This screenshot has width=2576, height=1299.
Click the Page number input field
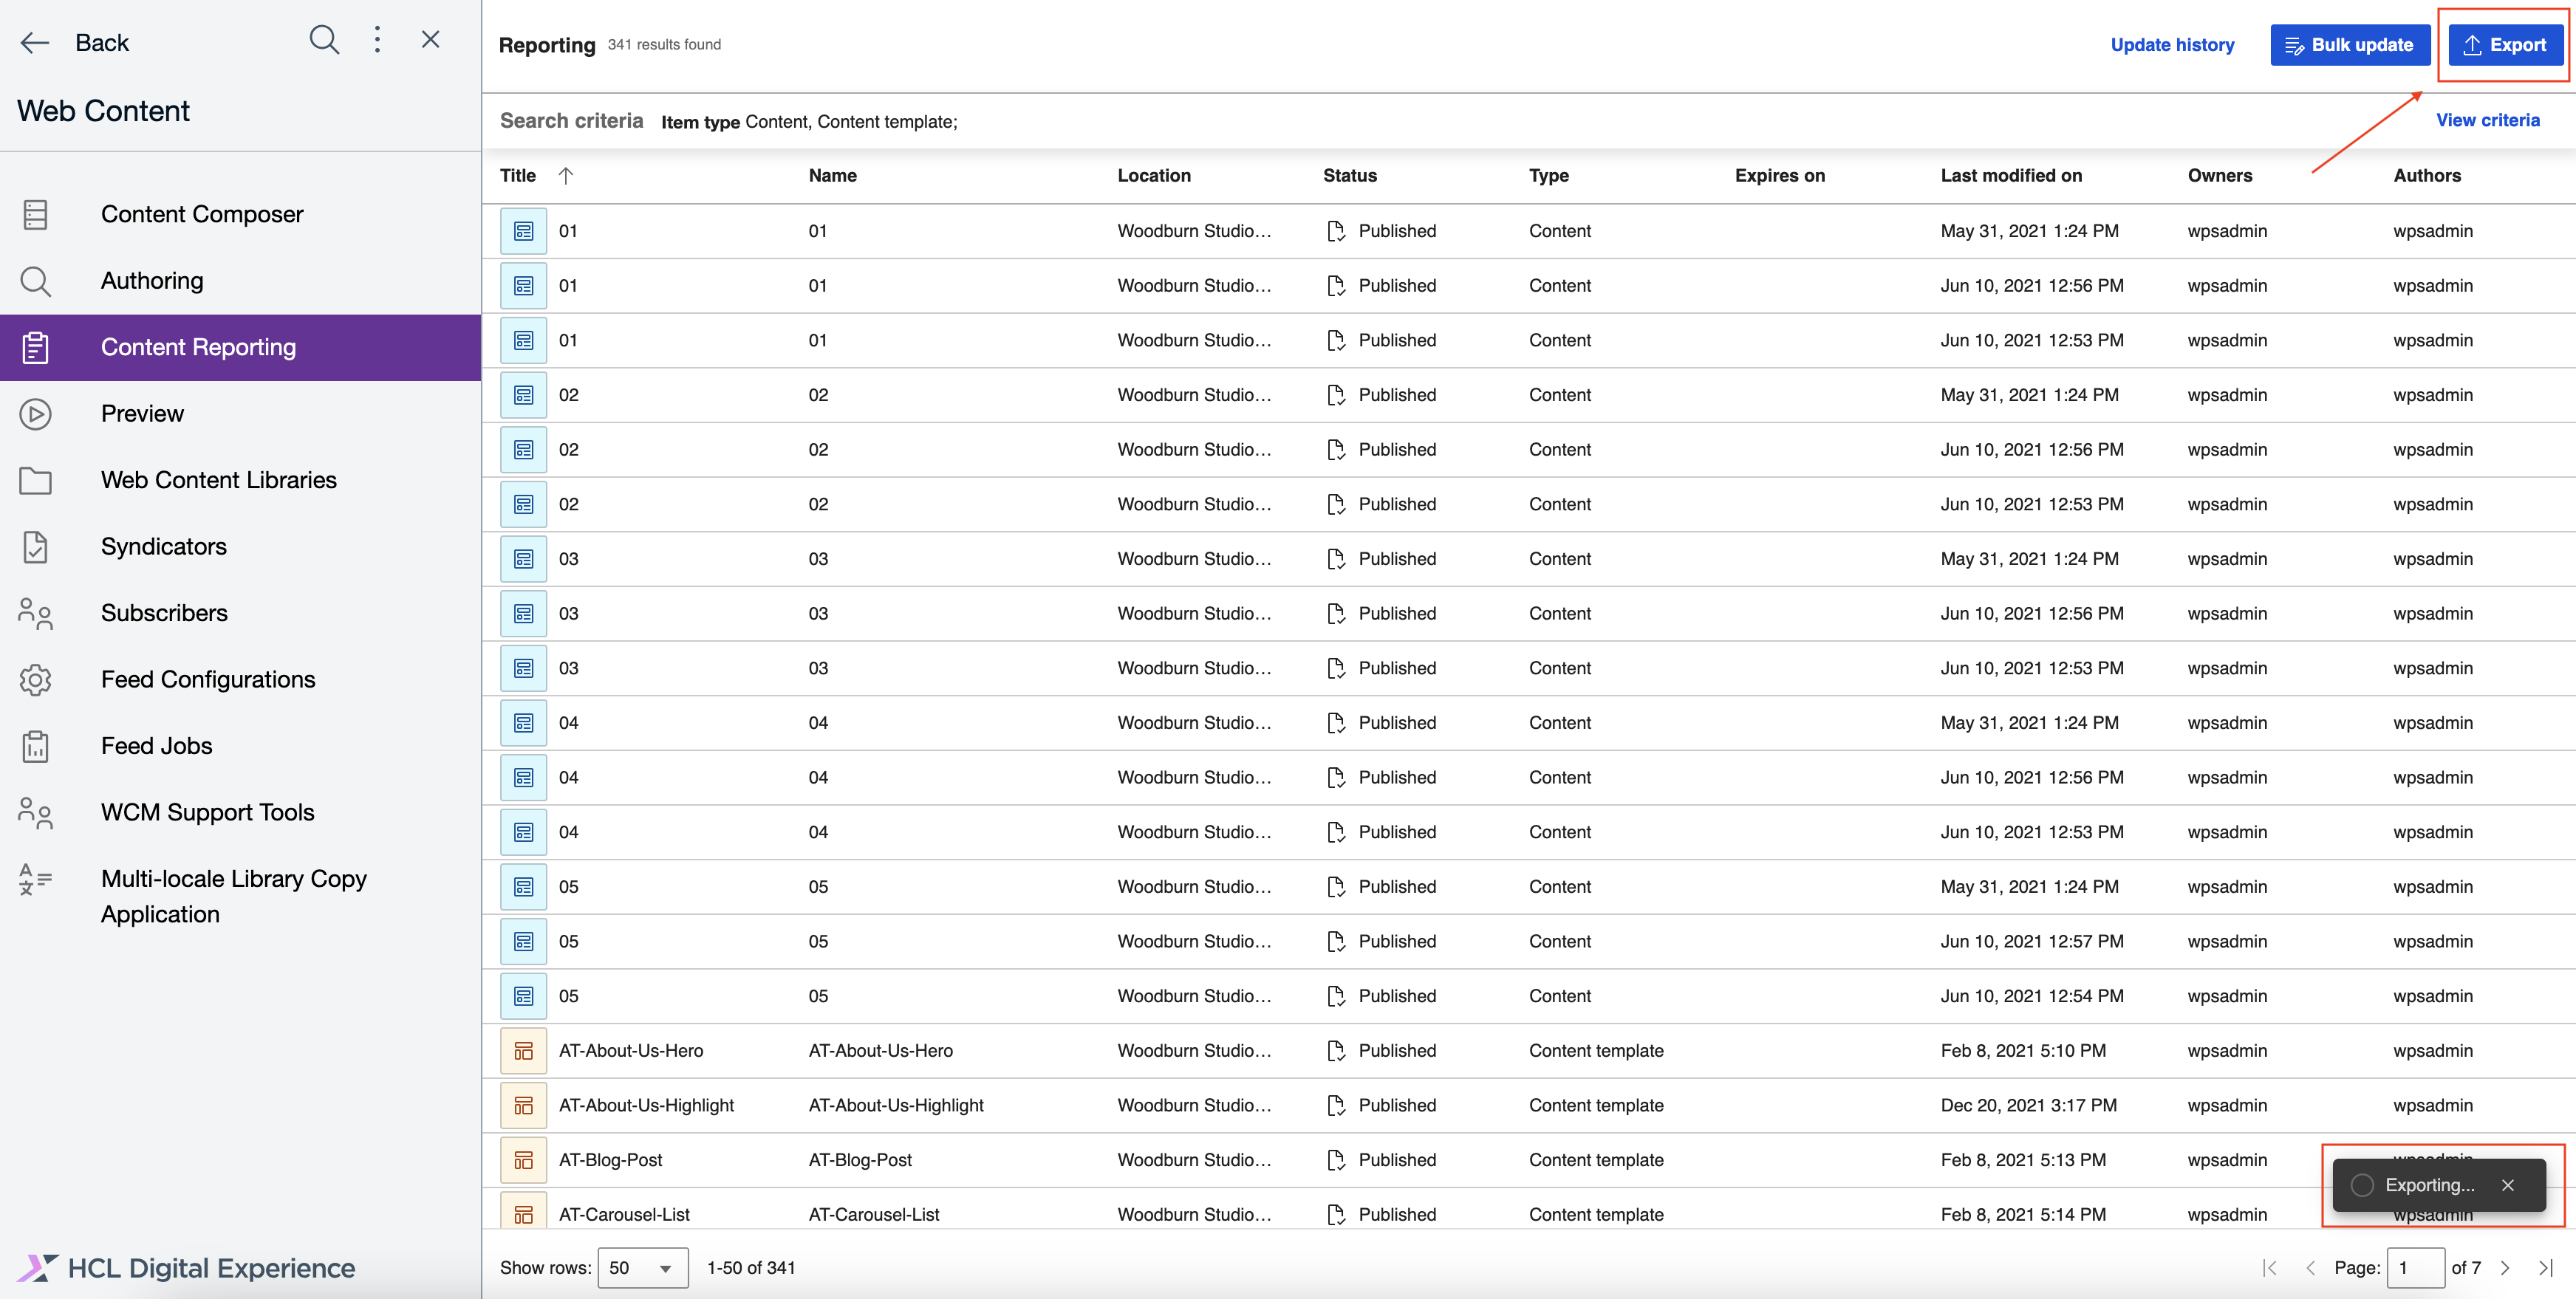click(2417, 1267)
